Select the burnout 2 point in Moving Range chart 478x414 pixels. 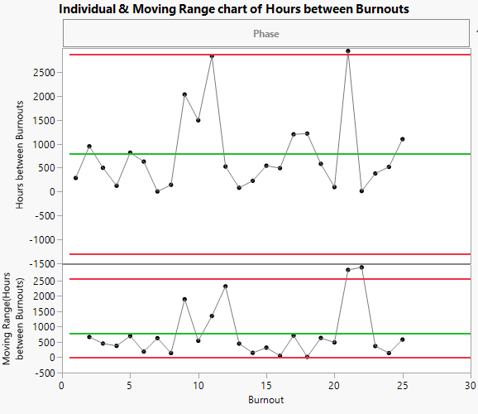(89, 337)
